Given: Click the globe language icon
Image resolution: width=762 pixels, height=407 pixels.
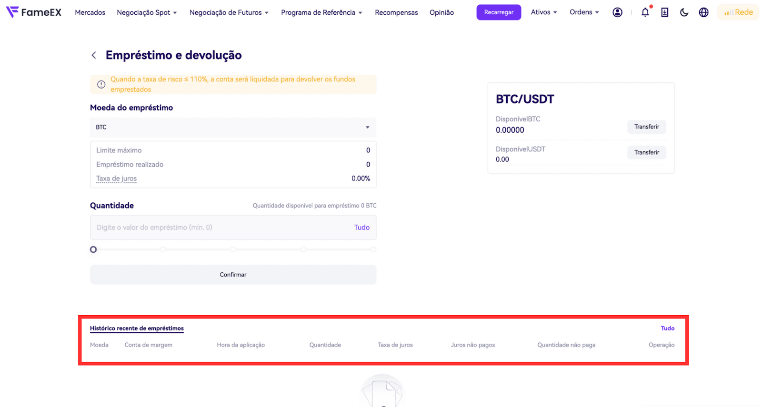Looking at the screenshot, I should coord(703,12).
